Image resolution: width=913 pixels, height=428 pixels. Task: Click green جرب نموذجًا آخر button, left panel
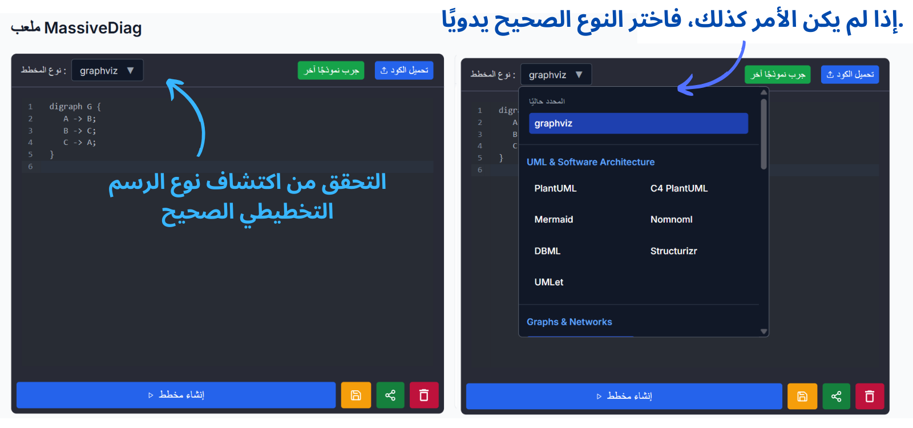point(331,70)
